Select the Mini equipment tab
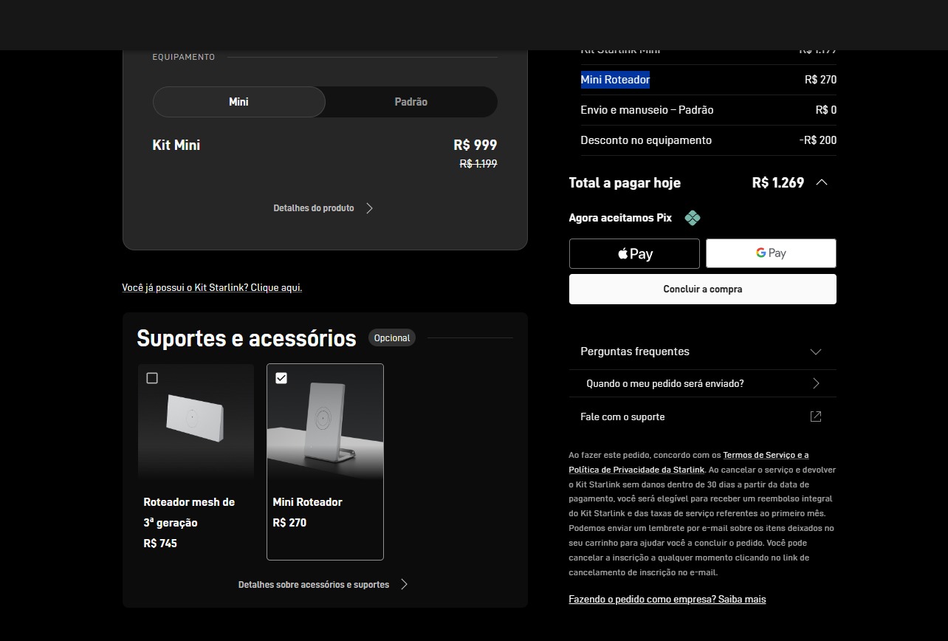The height and width of the screenshot is (641, 948). click(x=238, y=102)
